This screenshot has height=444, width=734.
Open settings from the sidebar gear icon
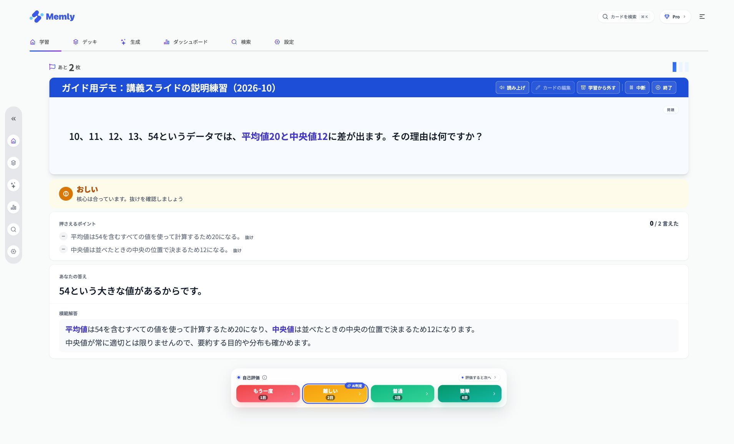(x=13, y=251)
